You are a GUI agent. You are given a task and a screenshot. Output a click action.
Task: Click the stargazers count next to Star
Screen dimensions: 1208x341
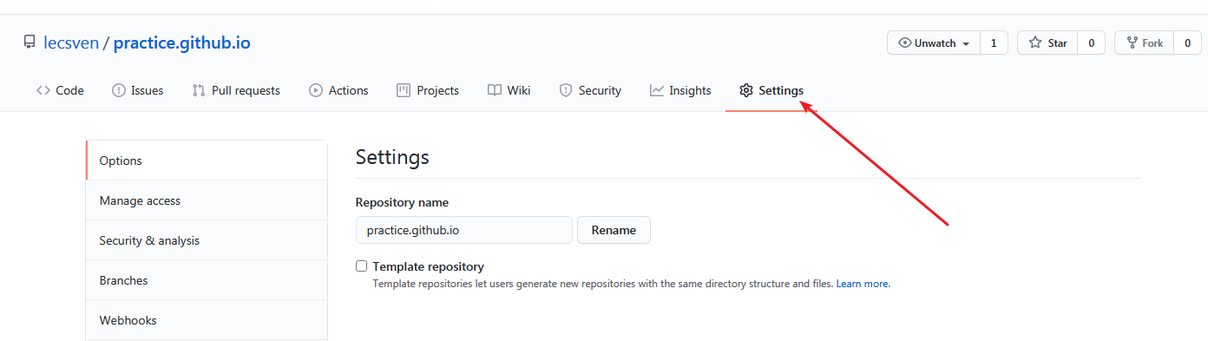[1091, 43]
